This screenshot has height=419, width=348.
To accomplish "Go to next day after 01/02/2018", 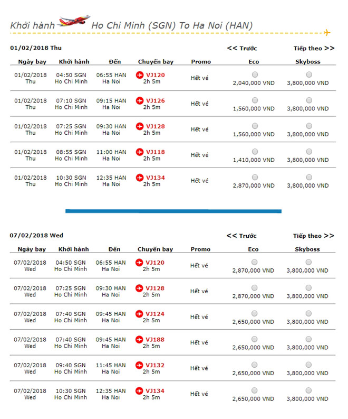I will (314, 49).
